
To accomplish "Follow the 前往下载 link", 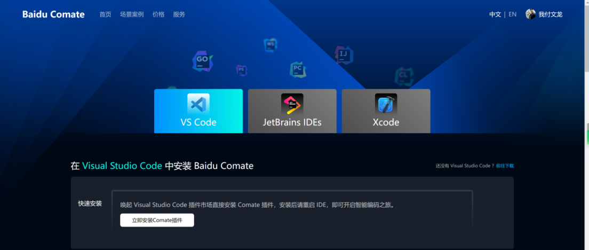I will [x=505, y=166].
